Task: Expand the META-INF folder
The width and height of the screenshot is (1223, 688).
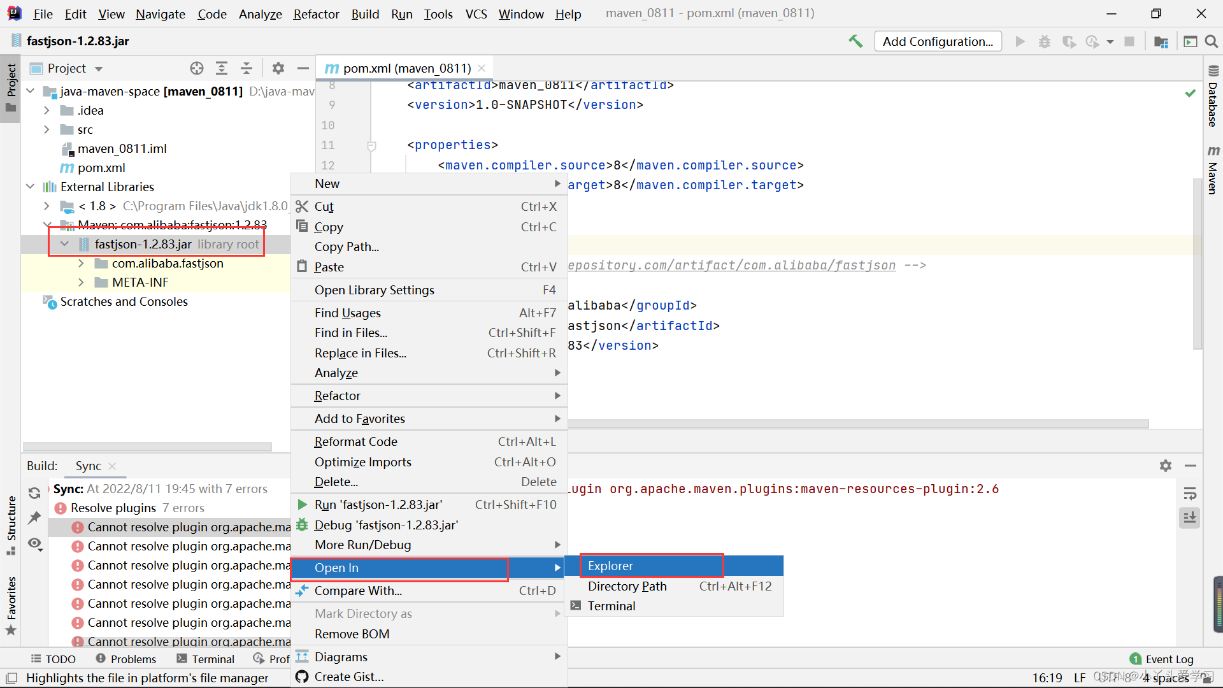Action: coord(81,282)
